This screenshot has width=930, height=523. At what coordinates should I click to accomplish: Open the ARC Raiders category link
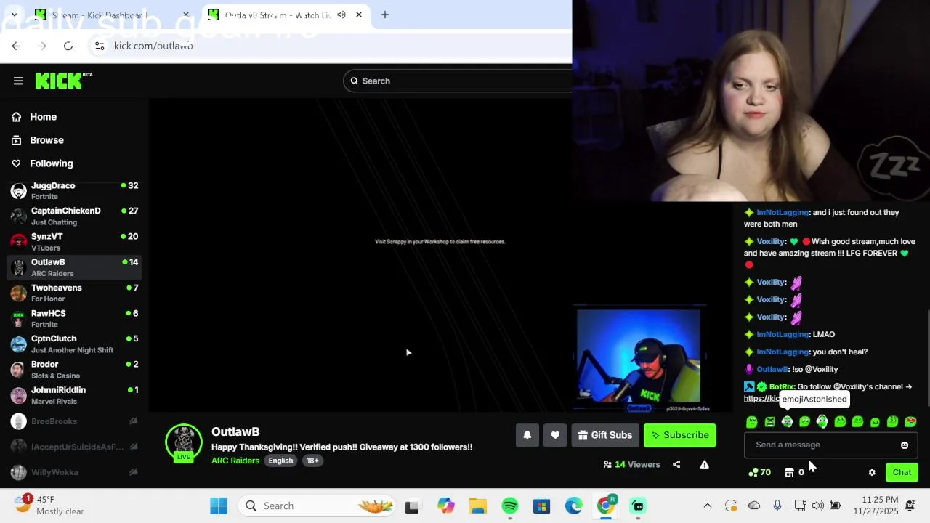click(x=235, y=461)
